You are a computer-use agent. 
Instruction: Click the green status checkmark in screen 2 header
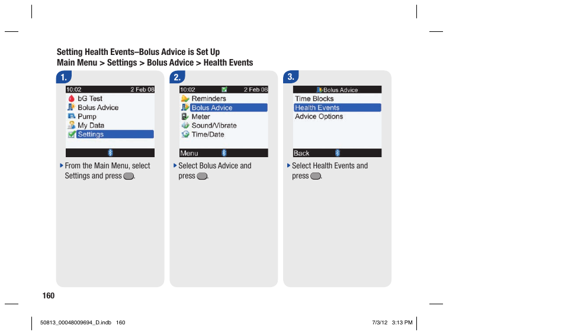point(224,89)
